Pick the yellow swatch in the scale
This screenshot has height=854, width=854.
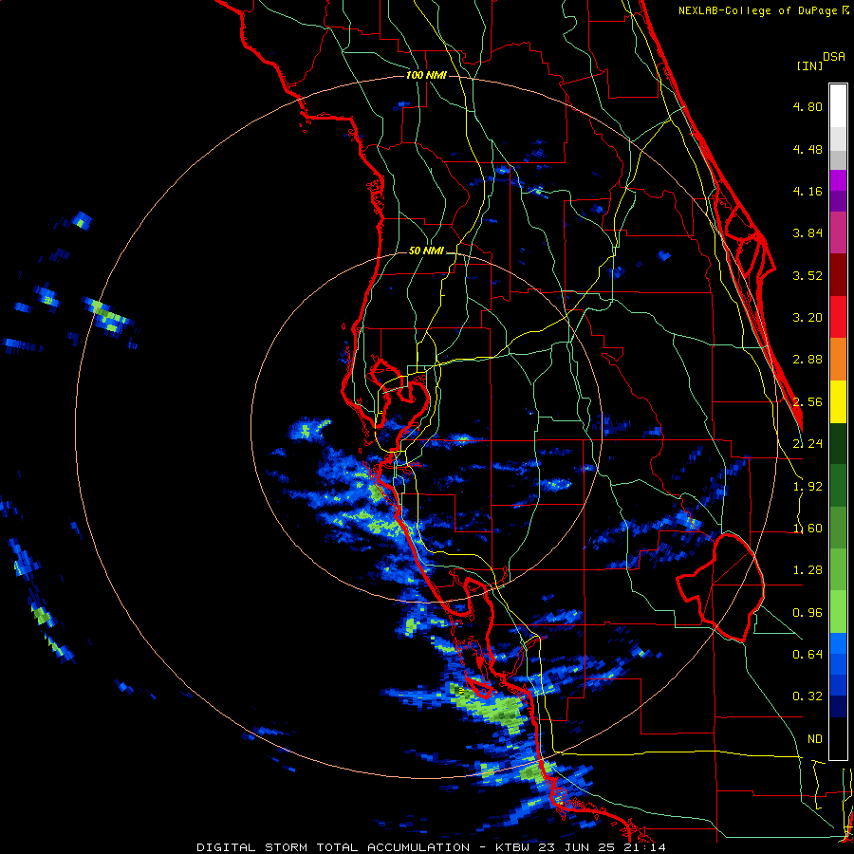(838, 402)
